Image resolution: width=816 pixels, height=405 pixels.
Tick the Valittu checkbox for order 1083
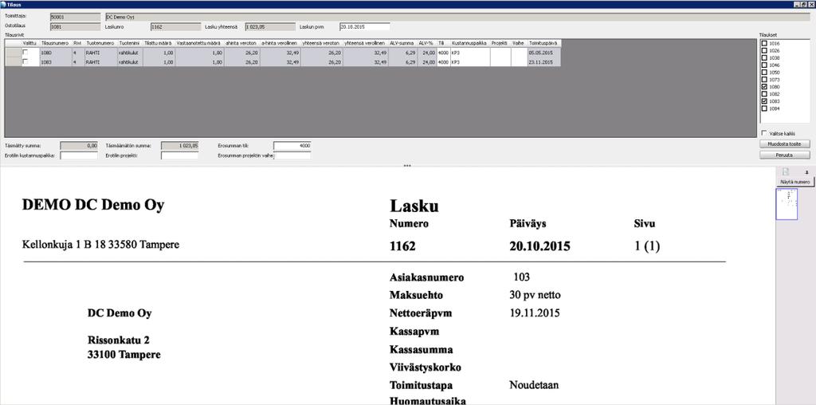(25, 61)
